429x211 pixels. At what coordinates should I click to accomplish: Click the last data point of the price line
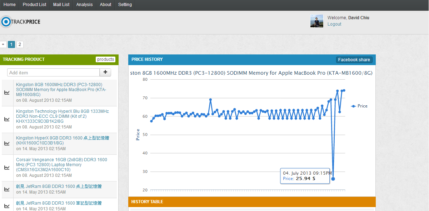pos(344,90)
